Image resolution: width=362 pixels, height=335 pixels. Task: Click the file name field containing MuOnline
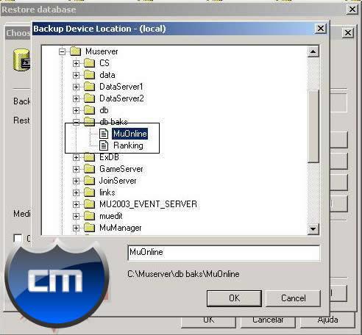[x=224, y=253]
